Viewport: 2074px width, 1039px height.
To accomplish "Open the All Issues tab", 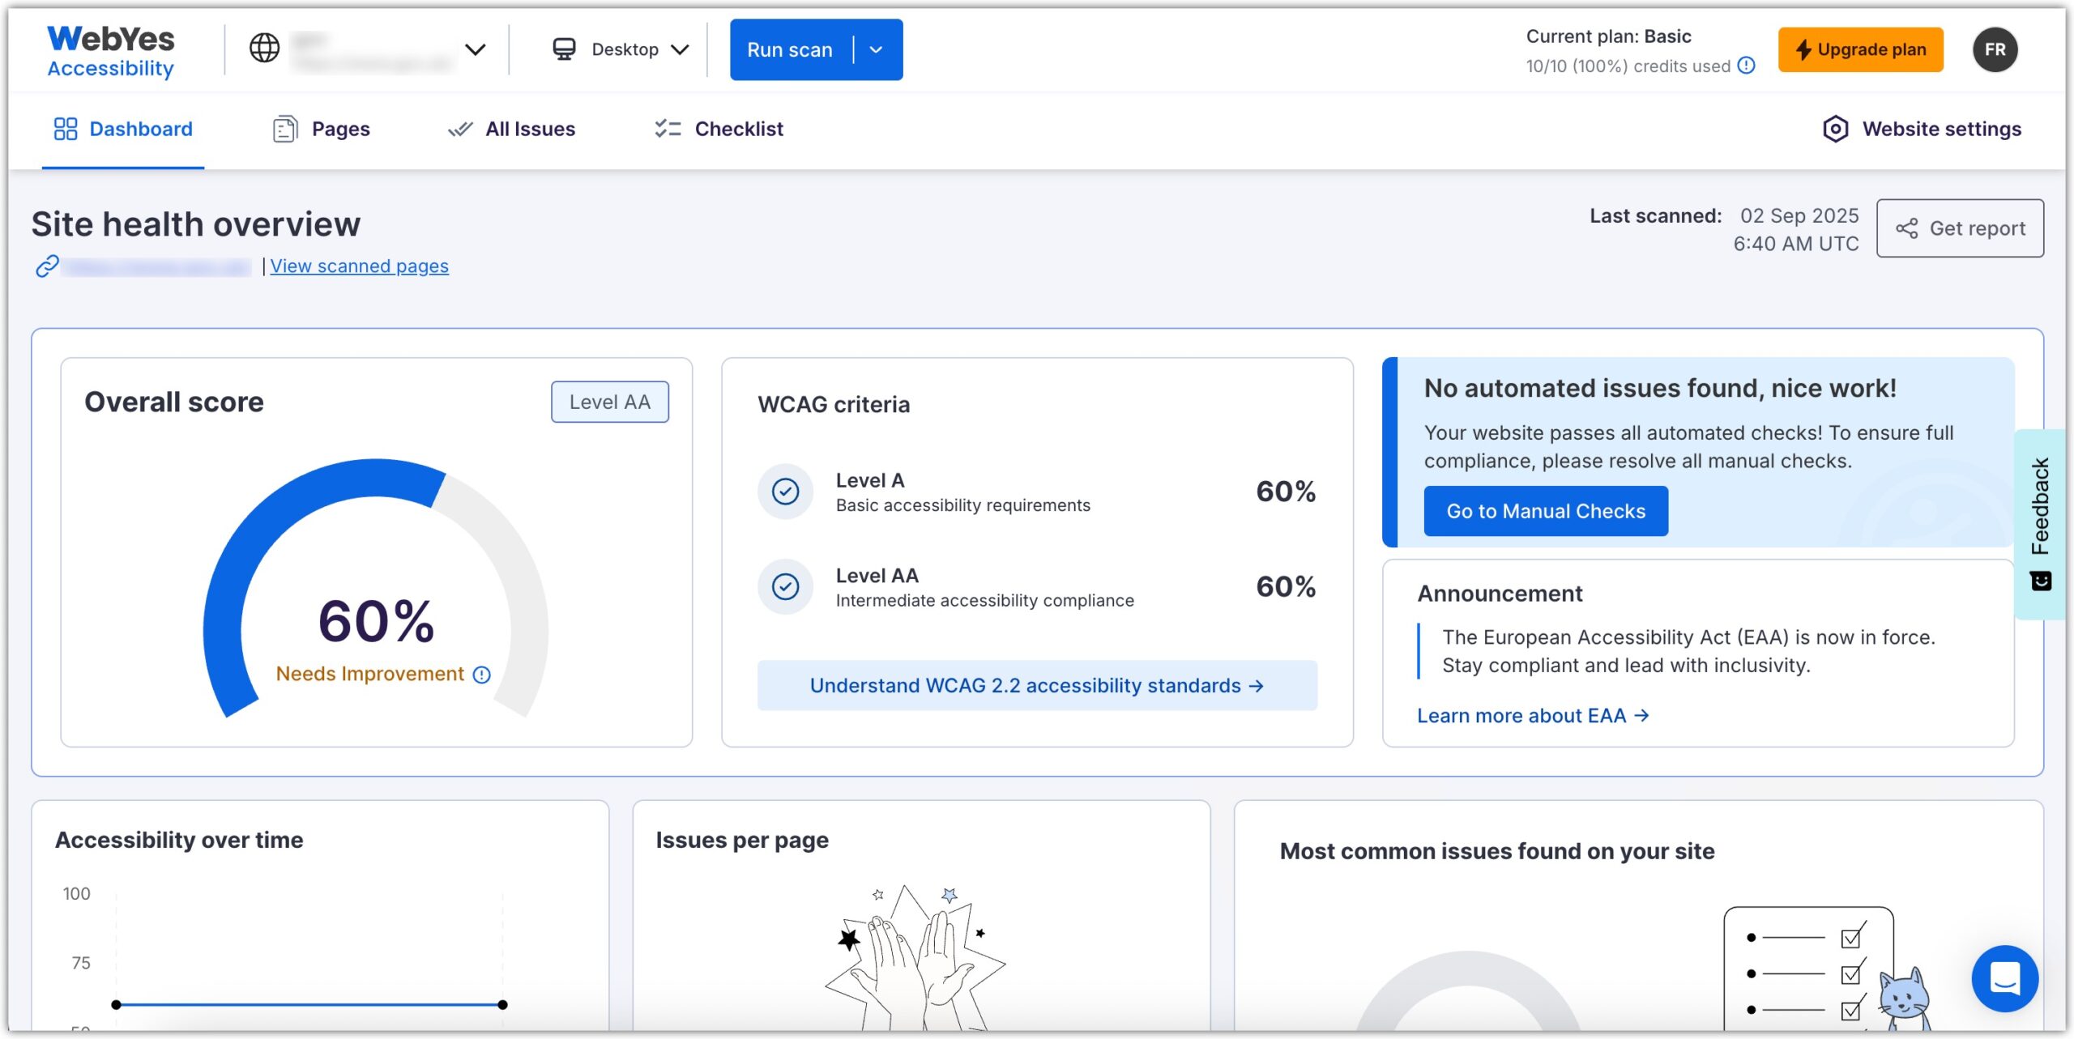I will point(512,129).
